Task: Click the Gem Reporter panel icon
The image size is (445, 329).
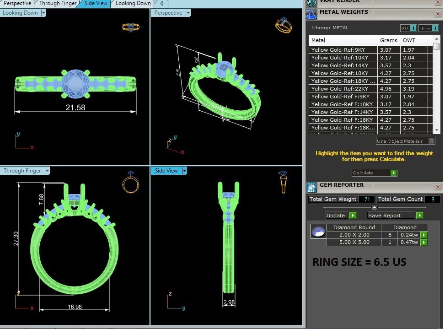Action: pos(312,187)
